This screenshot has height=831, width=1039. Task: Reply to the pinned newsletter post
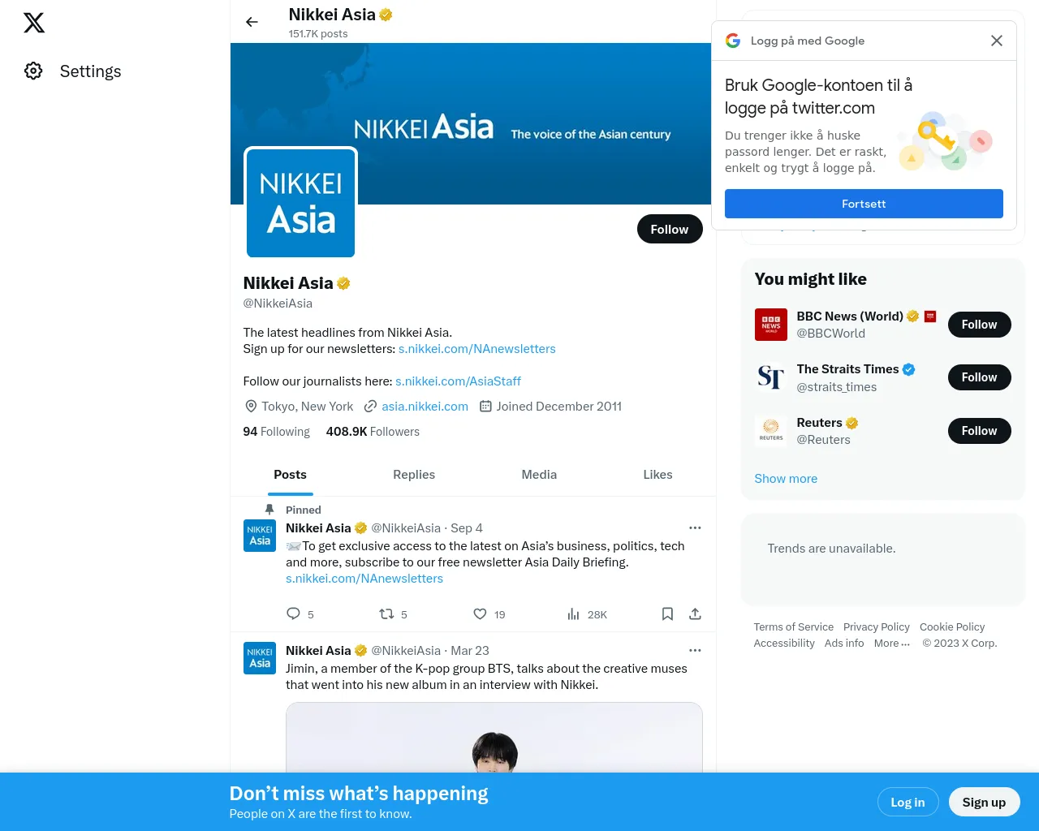(x=293, y=614)
